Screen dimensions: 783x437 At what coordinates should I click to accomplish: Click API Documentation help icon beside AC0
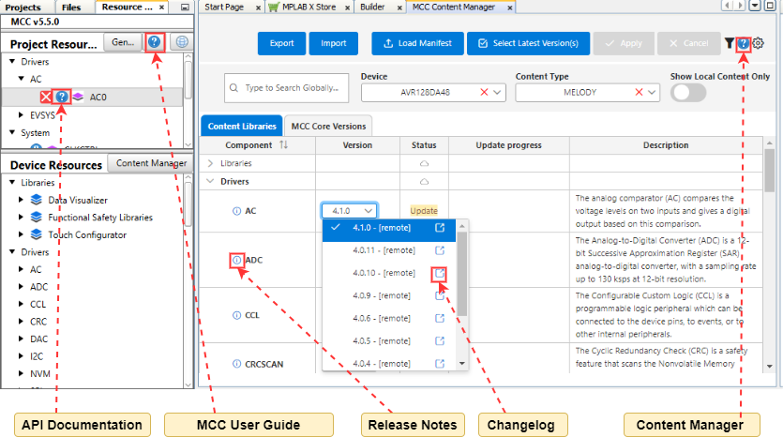pos(62,96)
